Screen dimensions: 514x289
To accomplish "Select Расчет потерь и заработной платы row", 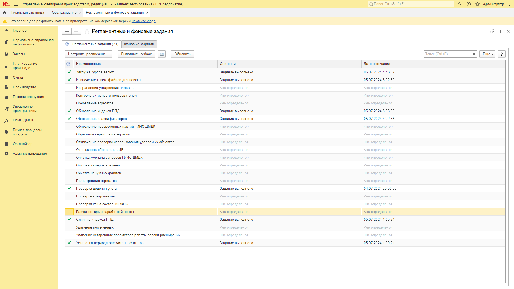I will [285, 212].
